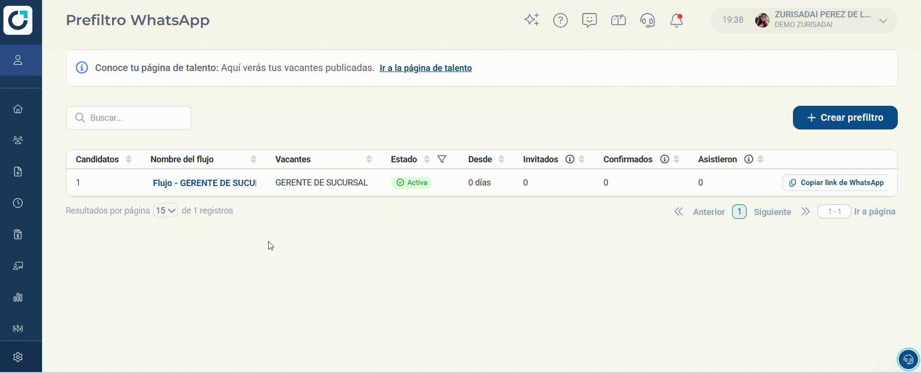Click the Siguiente pagination button
Image resolution: width=921 pixels, height=373 pixels.
773,212
